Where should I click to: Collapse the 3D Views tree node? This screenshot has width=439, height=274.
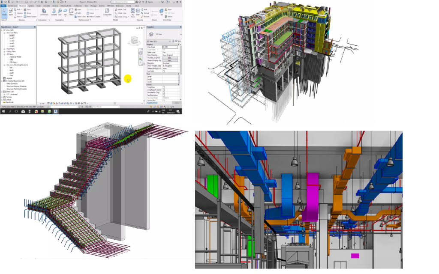(x=4, y=54)
